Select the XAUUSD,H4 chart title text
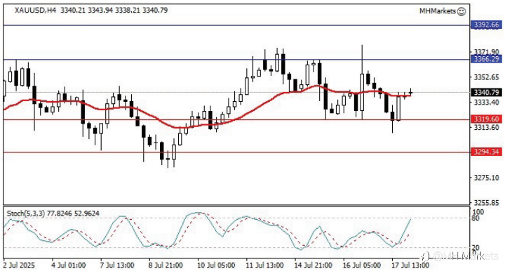 [x=36, y=11]
